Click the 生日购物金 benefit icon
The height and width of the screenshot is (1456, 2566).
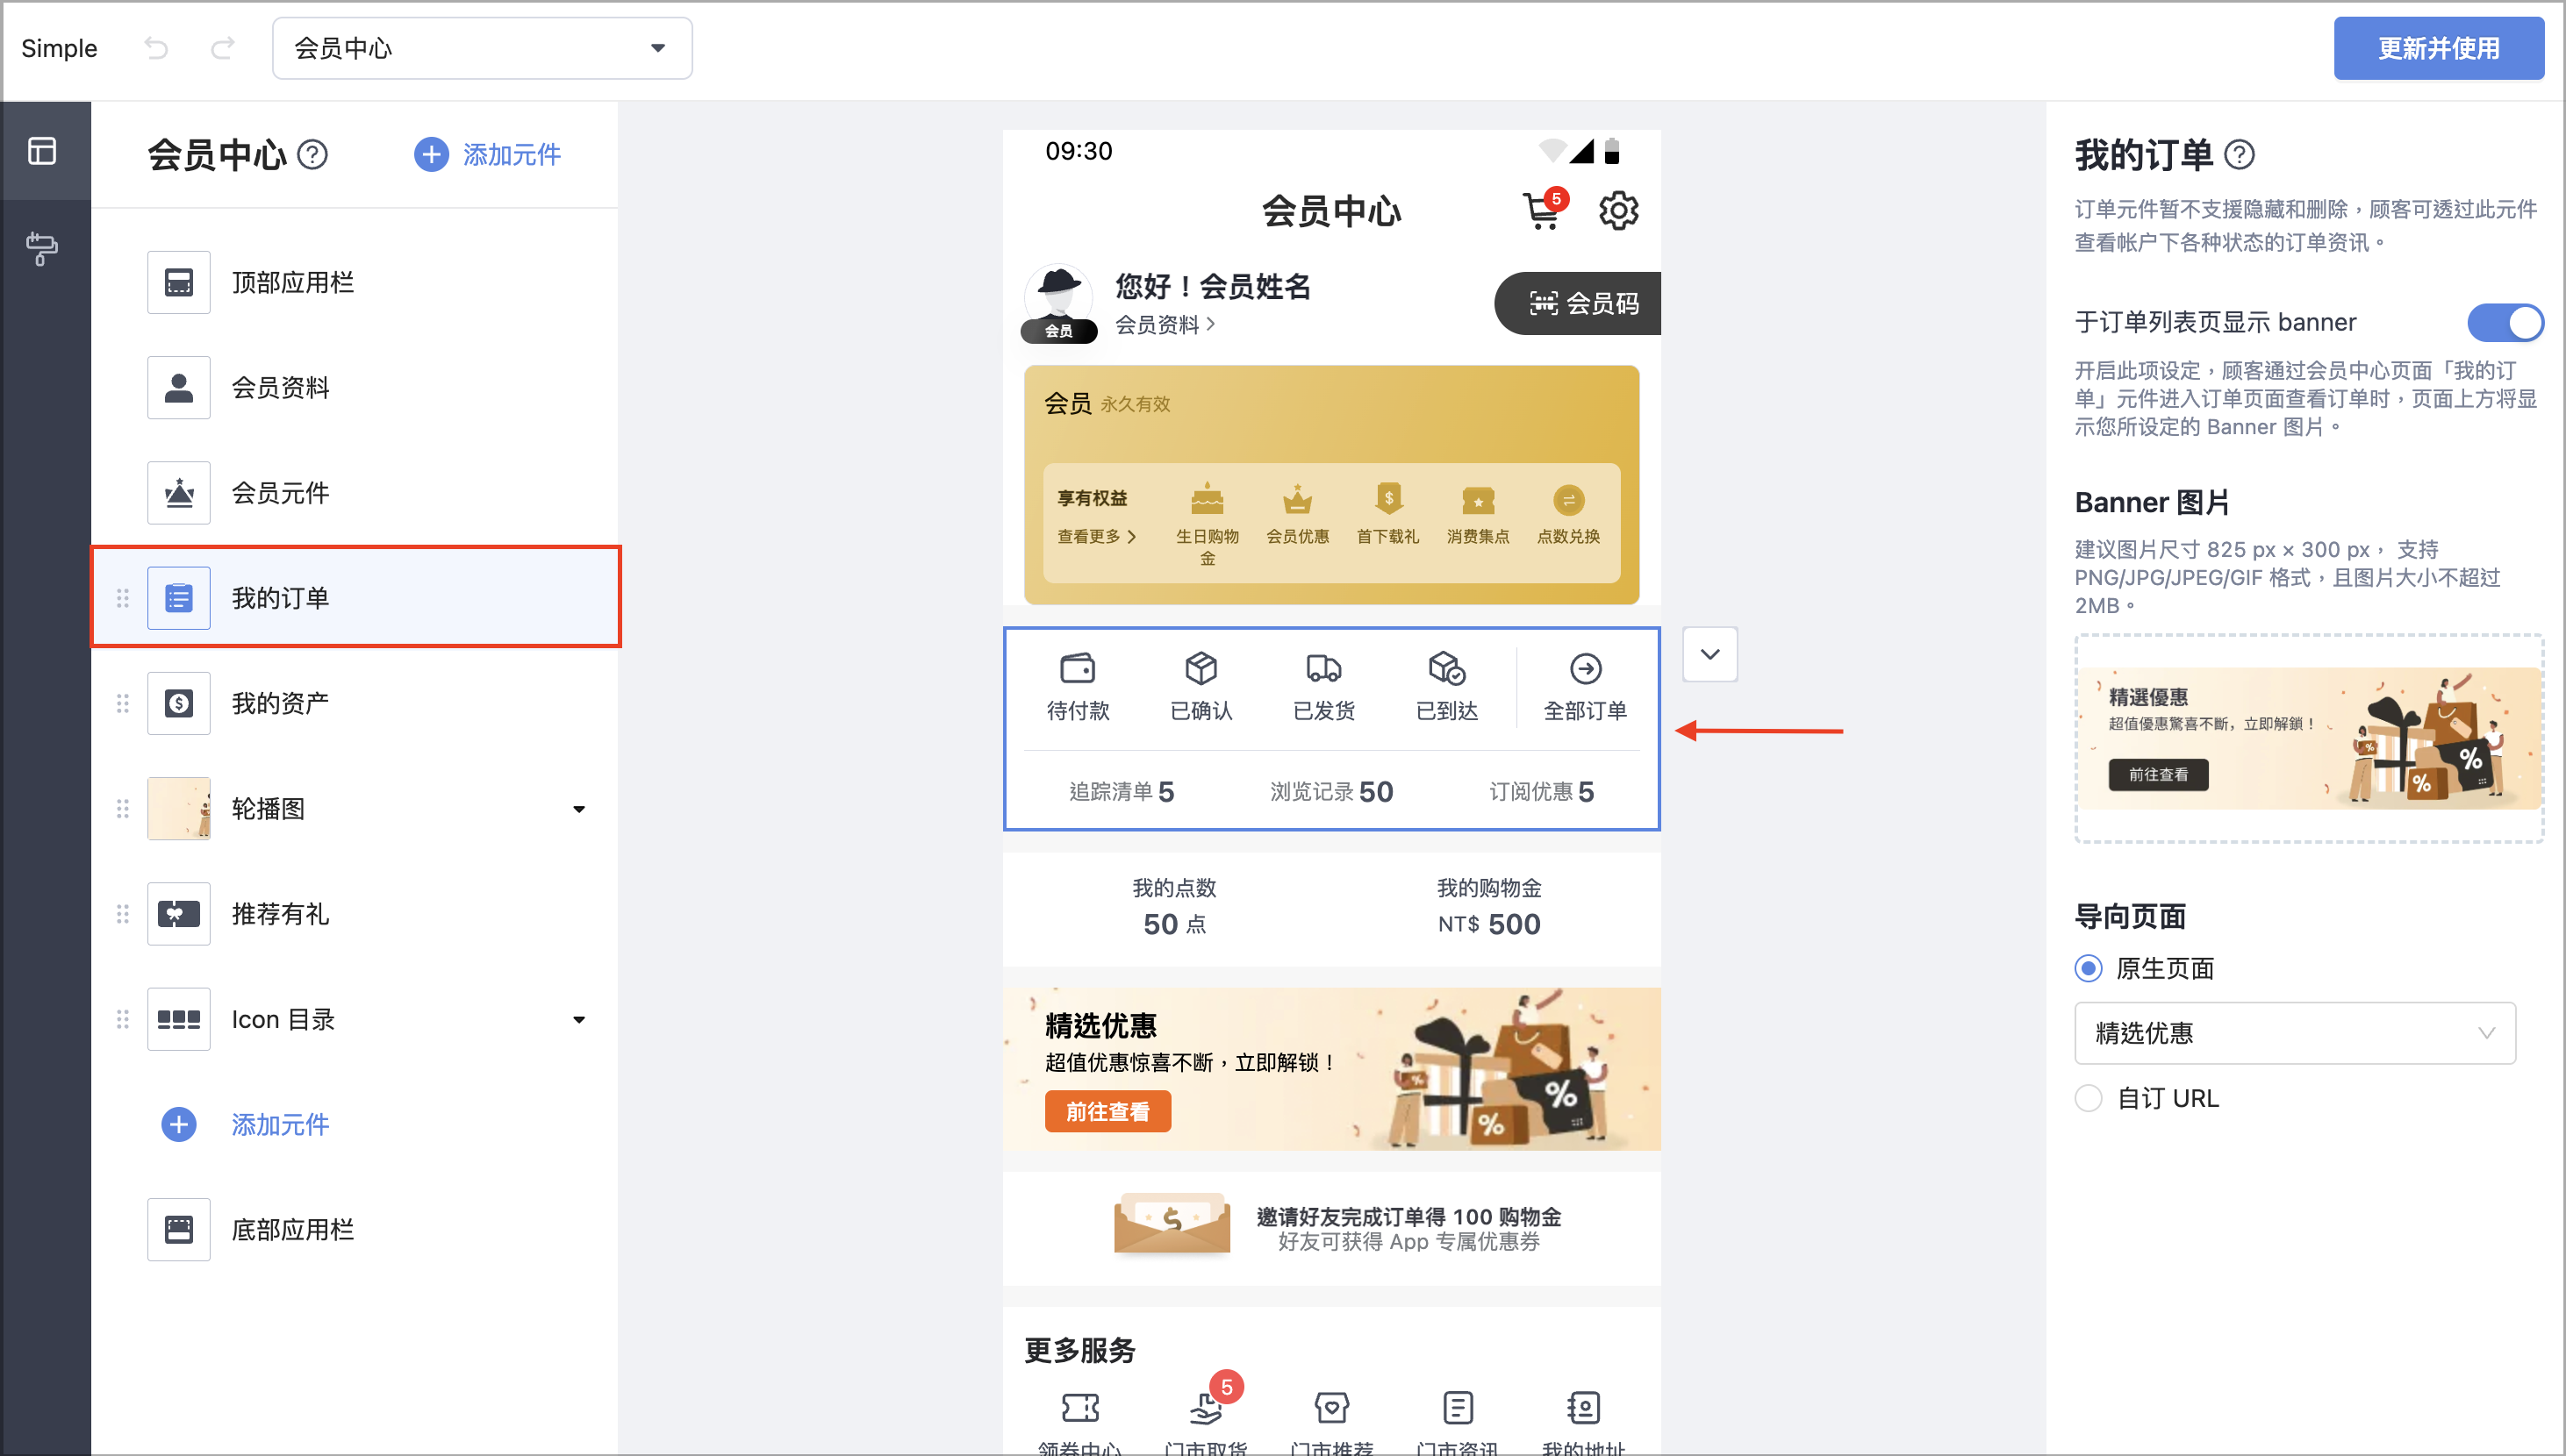[x=1208, y=499]
